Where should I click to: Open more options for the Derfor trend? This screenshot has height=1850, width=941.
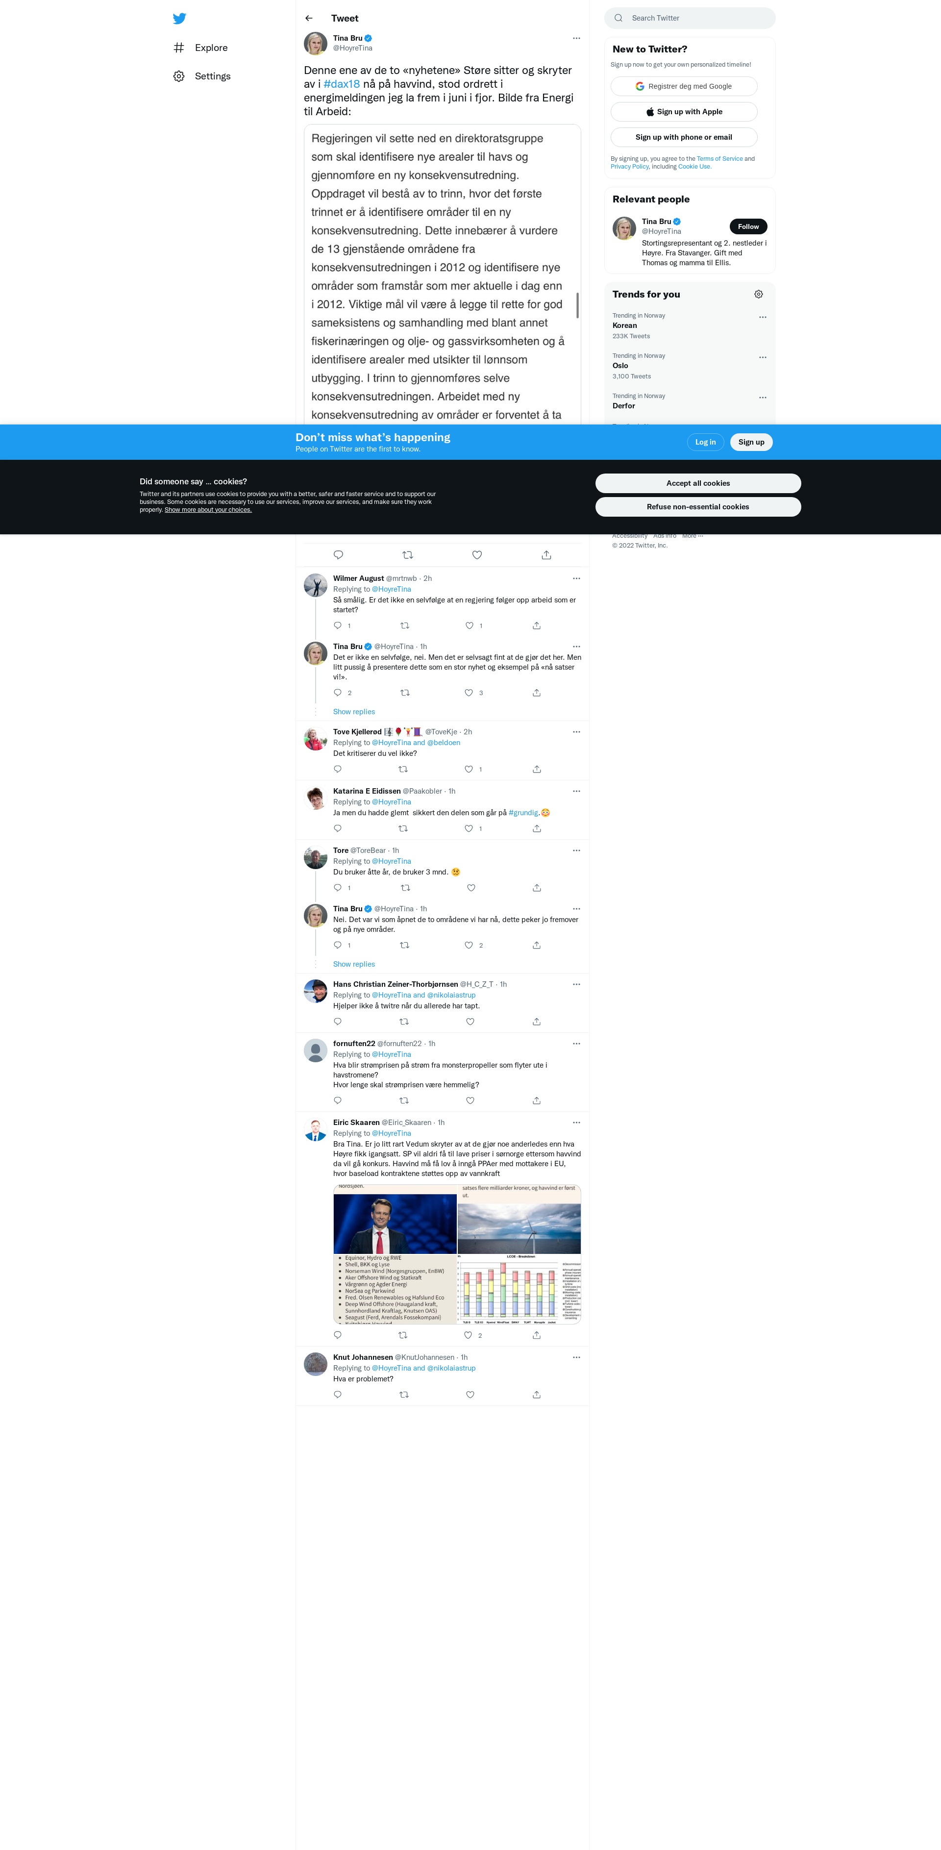click(762, 397)
